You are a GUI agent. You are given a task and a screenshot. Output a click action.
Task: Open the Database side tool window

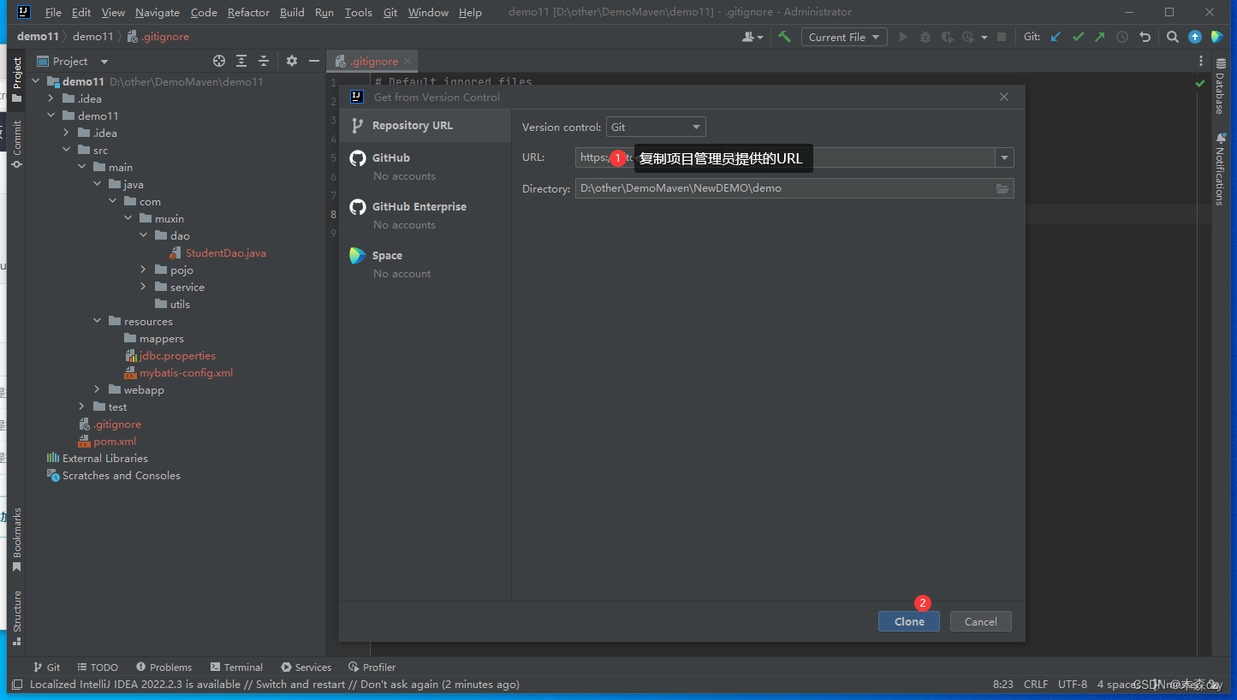pyautogui.click(x=1220, y=88)
